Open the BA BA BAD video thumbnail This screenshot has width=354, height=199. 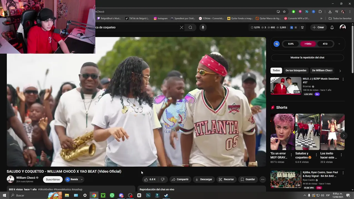286,179
